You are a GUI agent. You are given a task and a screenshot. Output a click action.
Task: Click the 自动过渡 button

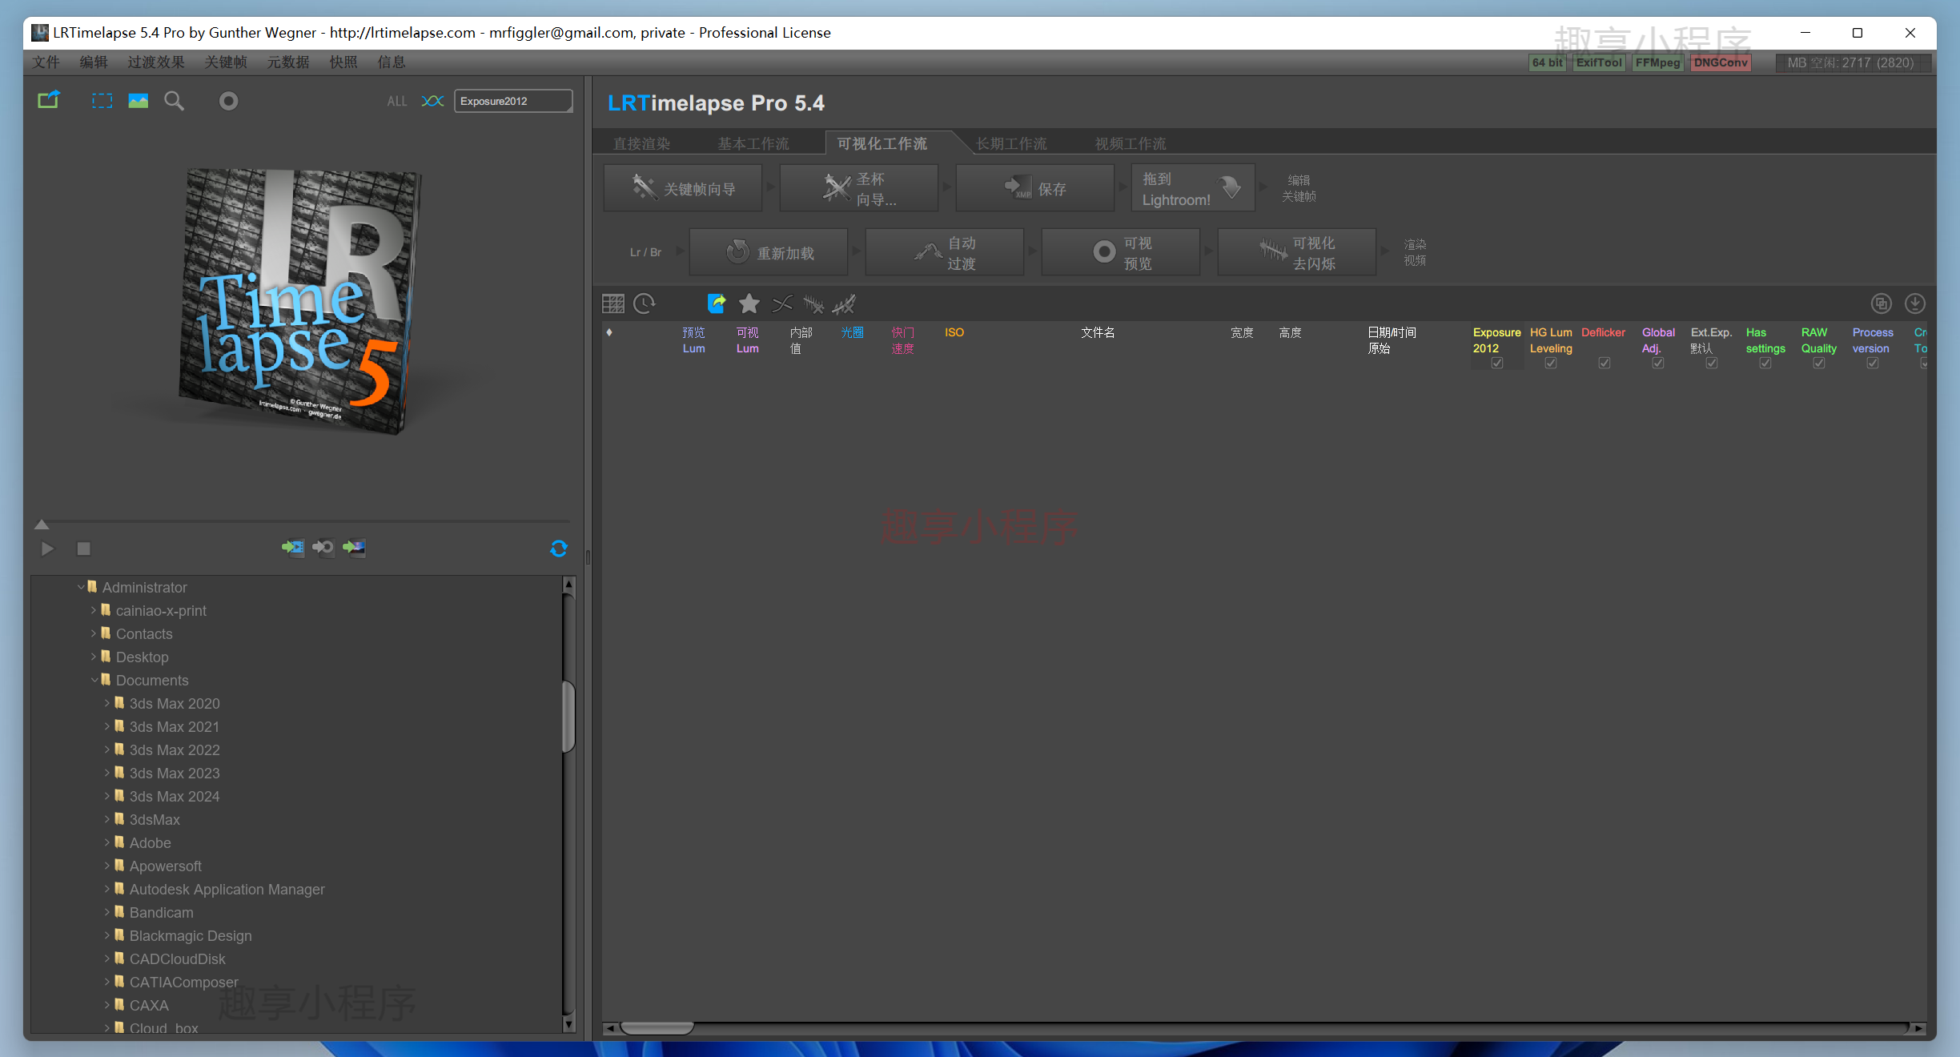[945, 252]
